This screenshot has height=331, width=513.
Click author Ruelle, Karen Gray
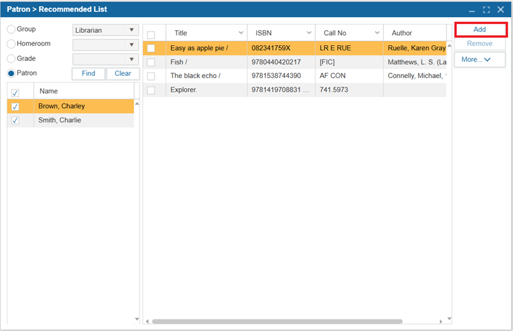click(417, 48)
